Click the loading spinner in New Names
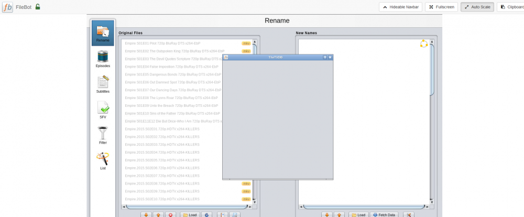Screen dimensions: 524x217 (x=424, y=44)
